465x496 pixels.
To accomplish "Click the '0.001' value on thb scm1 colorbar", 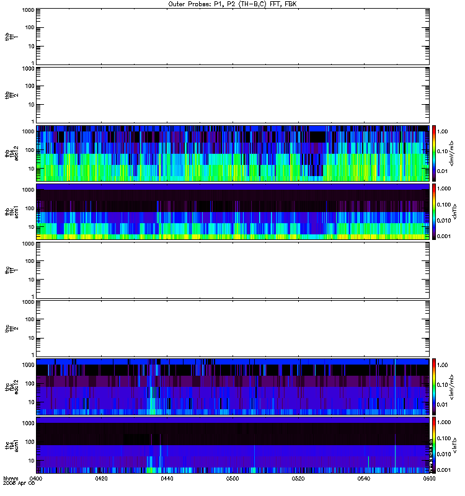I will (444, 236).
